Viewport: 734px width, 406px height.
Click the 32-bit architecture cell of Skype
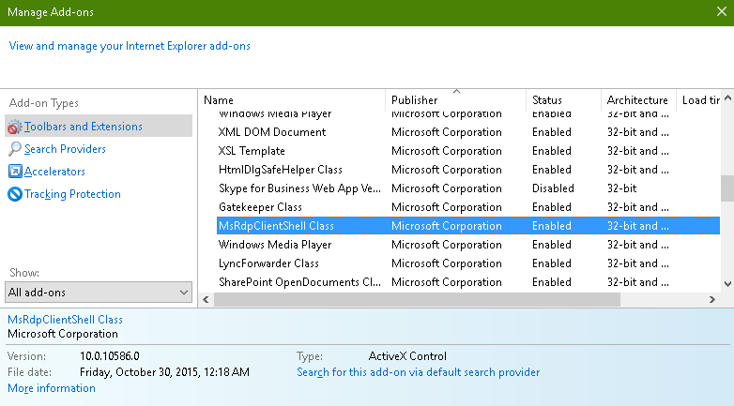coord(621,188)
